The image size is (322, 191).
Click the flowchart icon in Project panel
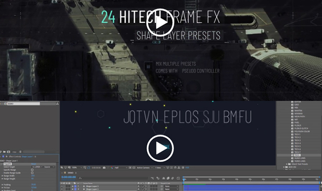point(57,104)
